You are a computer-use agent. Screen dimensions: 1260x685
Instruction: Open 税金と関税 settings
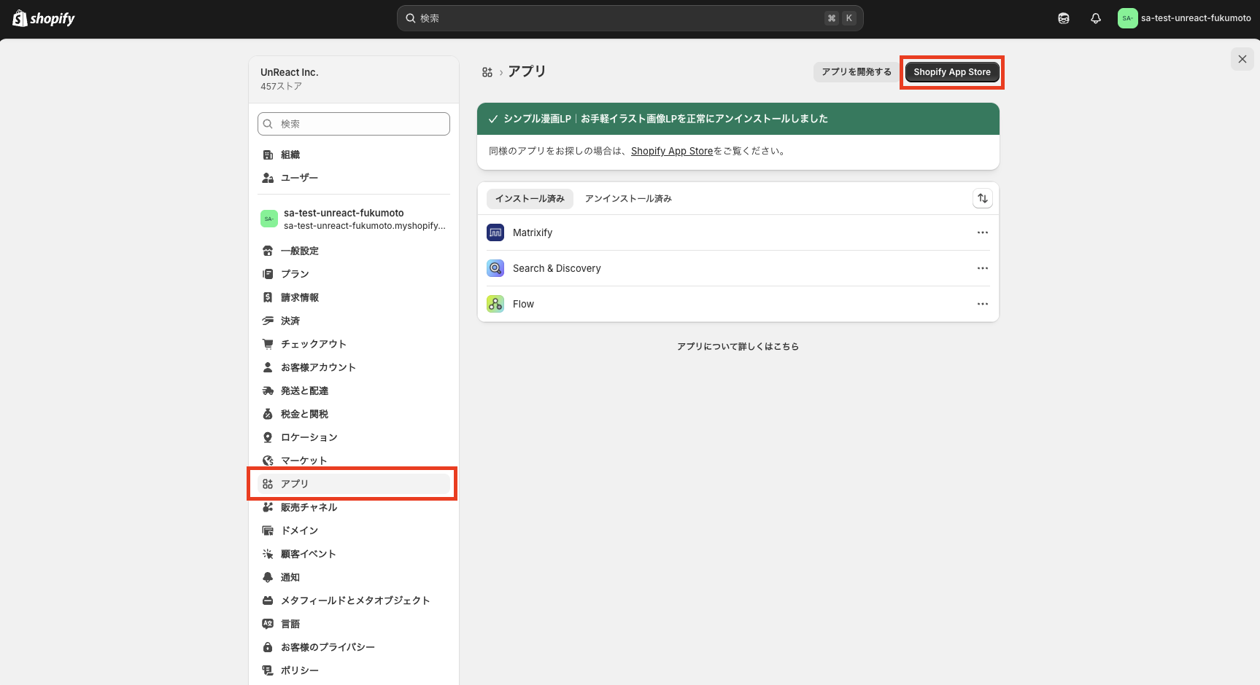point(354,414)
